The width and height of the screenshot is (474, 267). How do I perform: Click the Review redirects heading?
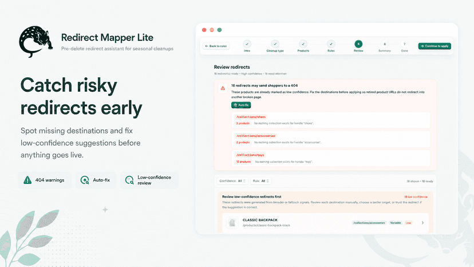(x=232, y=67)
